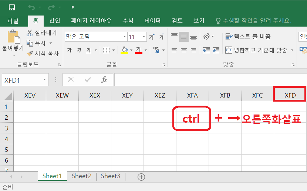307x191 pixels.
Task: Open the underline style dropdown arrow
Action: tap(96, 50)
